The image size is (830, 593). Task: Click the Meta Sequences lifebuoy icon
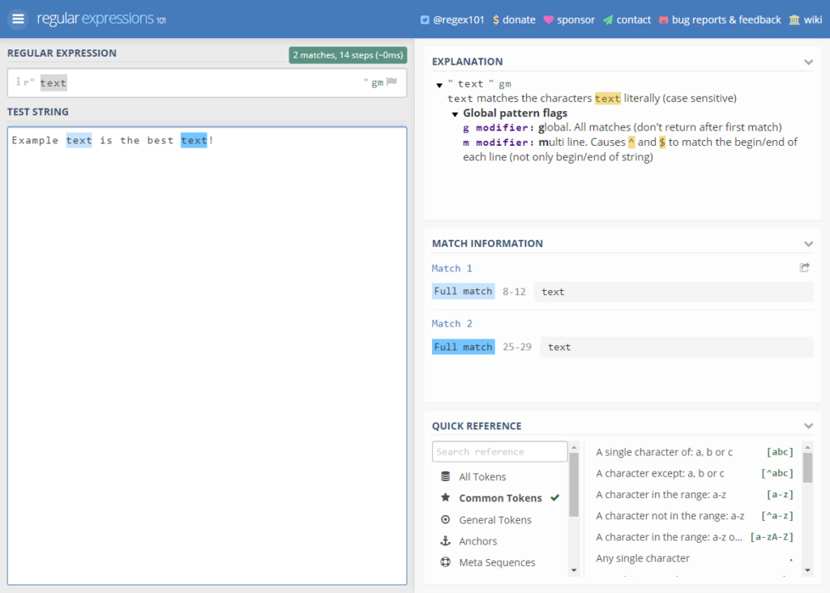446,561
